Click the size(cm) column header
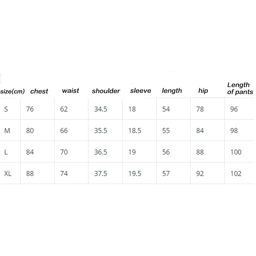Image resolution: width=256 pixels, height=256 pixels. click(x=12, y=92)
